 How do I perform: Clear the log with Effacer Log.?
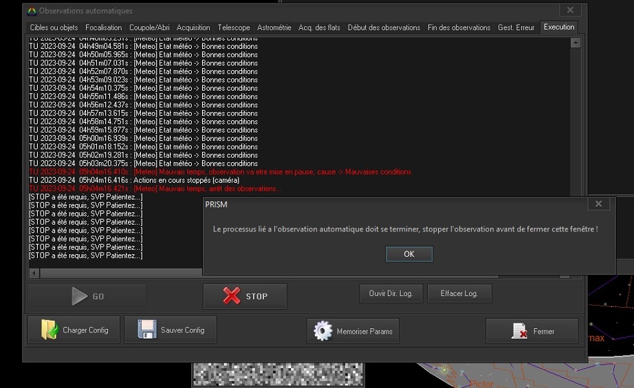(x=459, y=293)
